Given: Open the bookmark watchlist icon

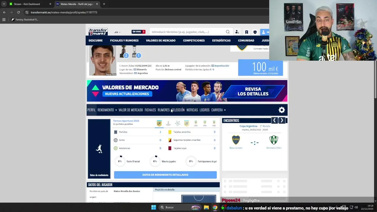Looking at the screenshot, I should 247,32.
